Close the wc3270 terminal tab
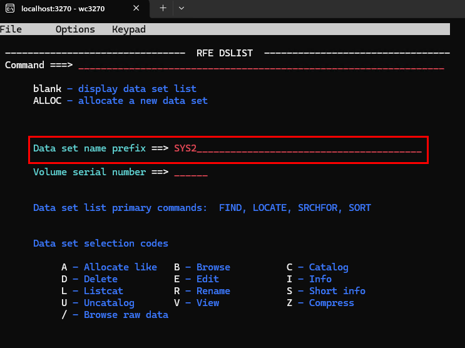Viewport: 465px width, 348px height. [x=136, y=8]
